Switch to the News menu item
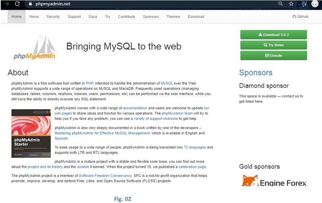The height and width of the screenshot is (203, 322). coord(34,16)
